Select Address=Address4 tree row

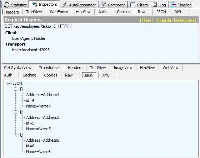coord(43,95)
